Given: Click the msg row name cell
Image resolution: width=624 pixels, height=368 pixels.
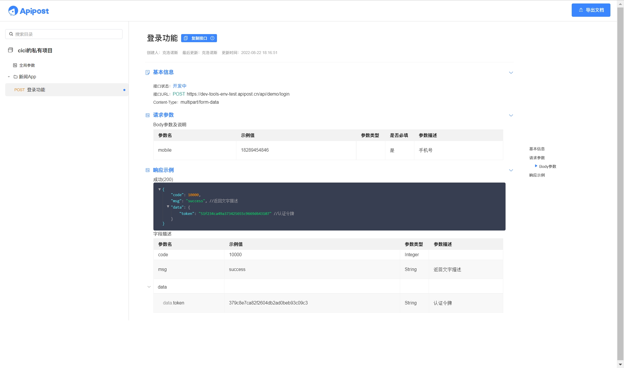Looking at the screenshot, I should pyautogui.click(x=189, y=270).
